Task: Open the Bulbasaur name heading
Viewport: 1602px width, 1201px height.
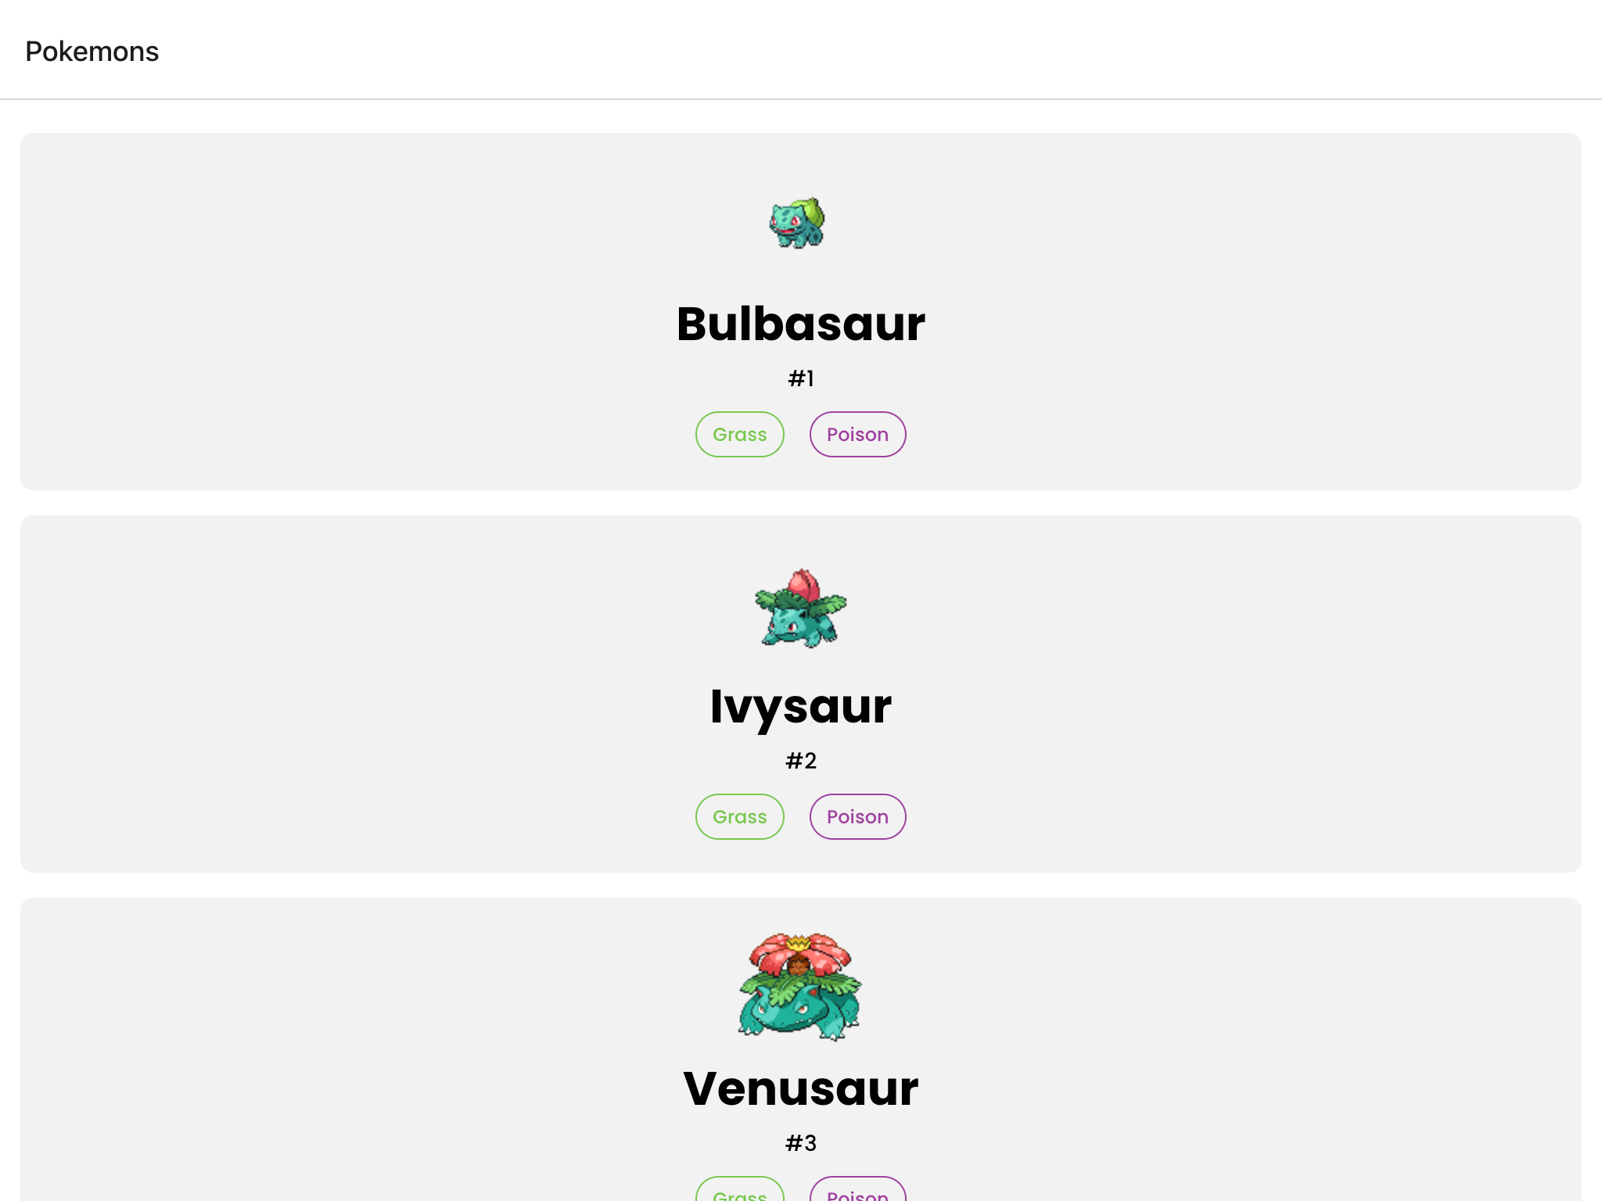Action: click(800, 324)
